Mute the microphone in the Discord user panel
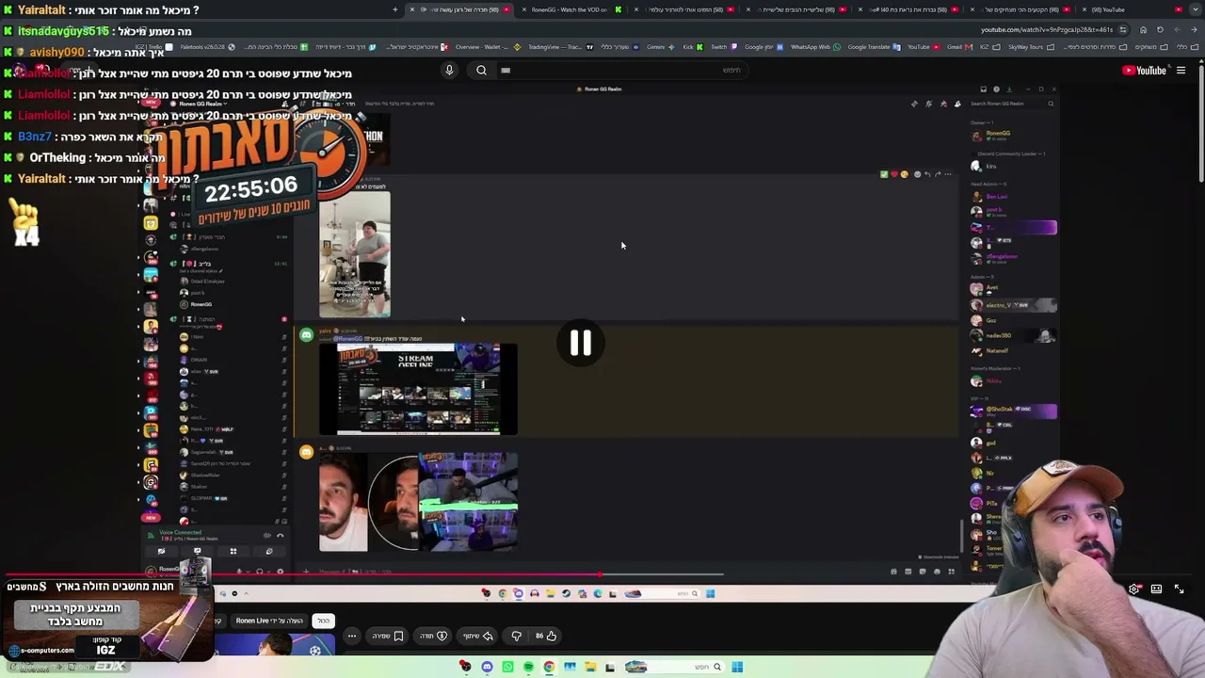This screenshot has height=678, width=1205. click(238, 572)
